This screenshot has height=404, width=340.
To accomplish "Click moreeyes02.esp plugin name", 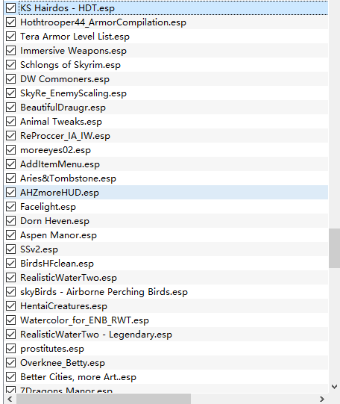I will (56, 150).
